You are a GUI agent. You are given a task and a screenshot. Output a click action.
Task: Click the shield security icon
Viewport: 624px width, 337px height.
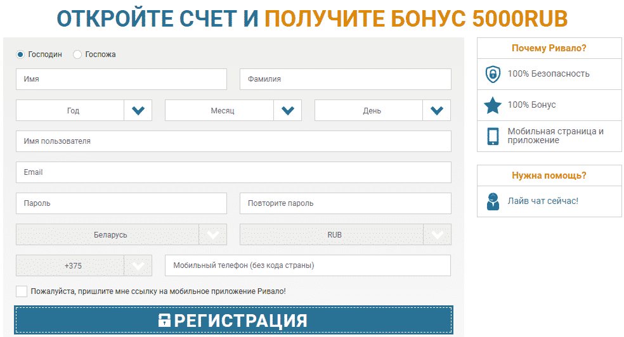tap(493, 74)
